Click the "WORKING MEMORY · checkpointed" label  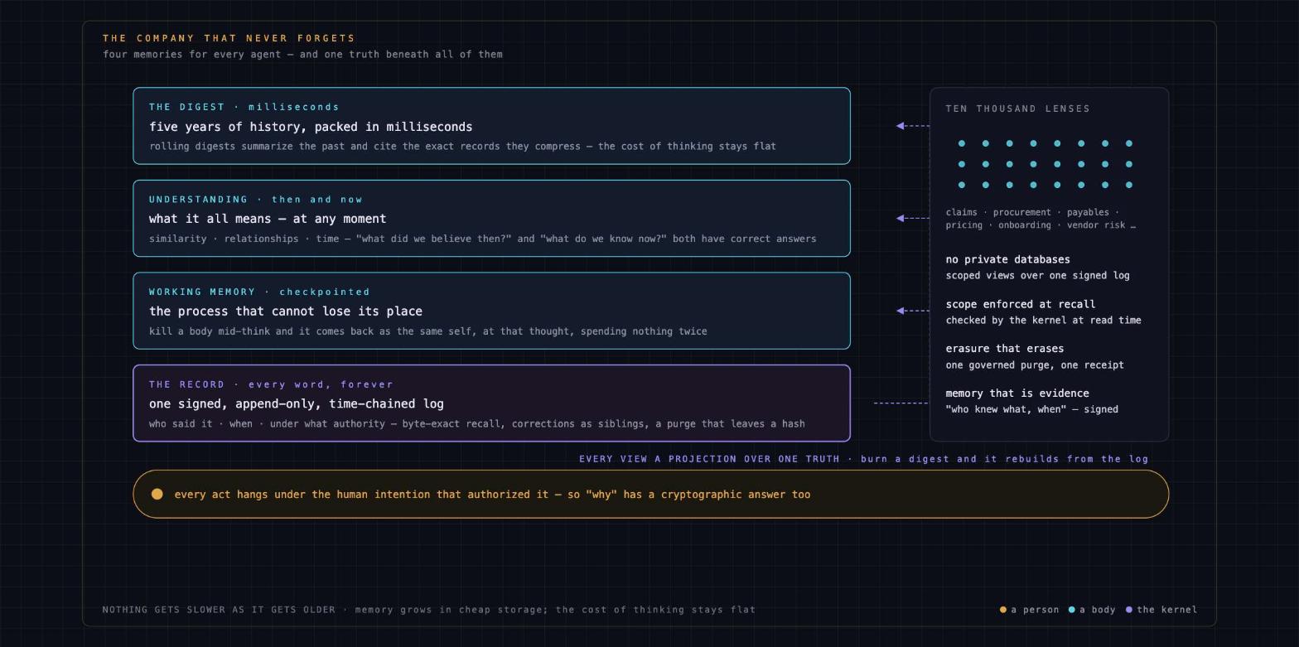pos(259,292)
